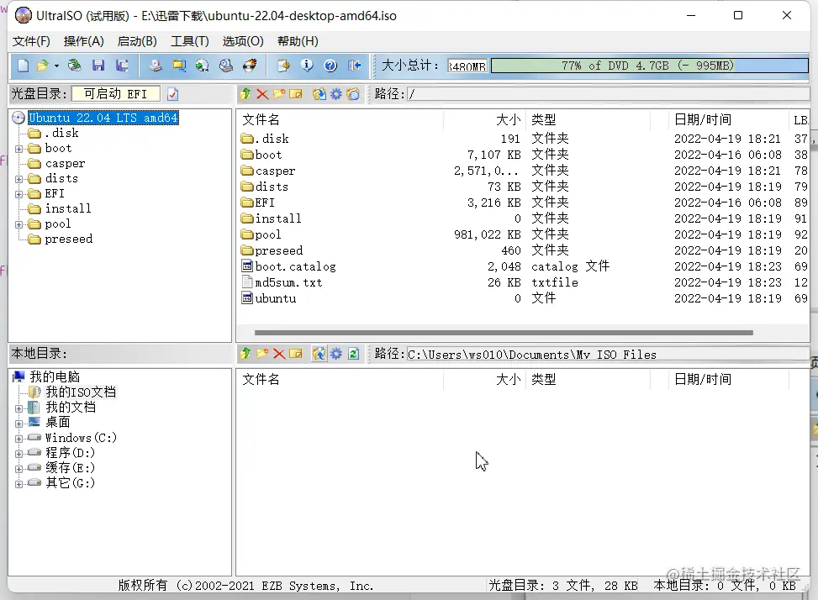Click 文件名 column header in local list
This screenshot has height=600, width=818.
coord(341,379)
